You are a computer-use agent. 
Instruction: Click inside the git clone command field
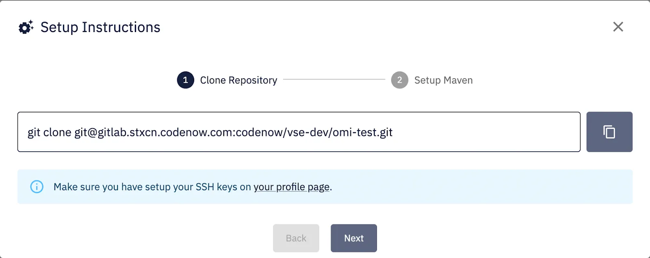tap(299, 132)
